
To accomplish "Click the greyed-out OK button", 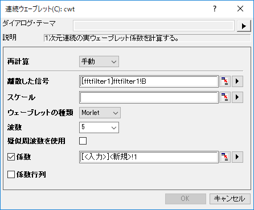I will point(186,199).
